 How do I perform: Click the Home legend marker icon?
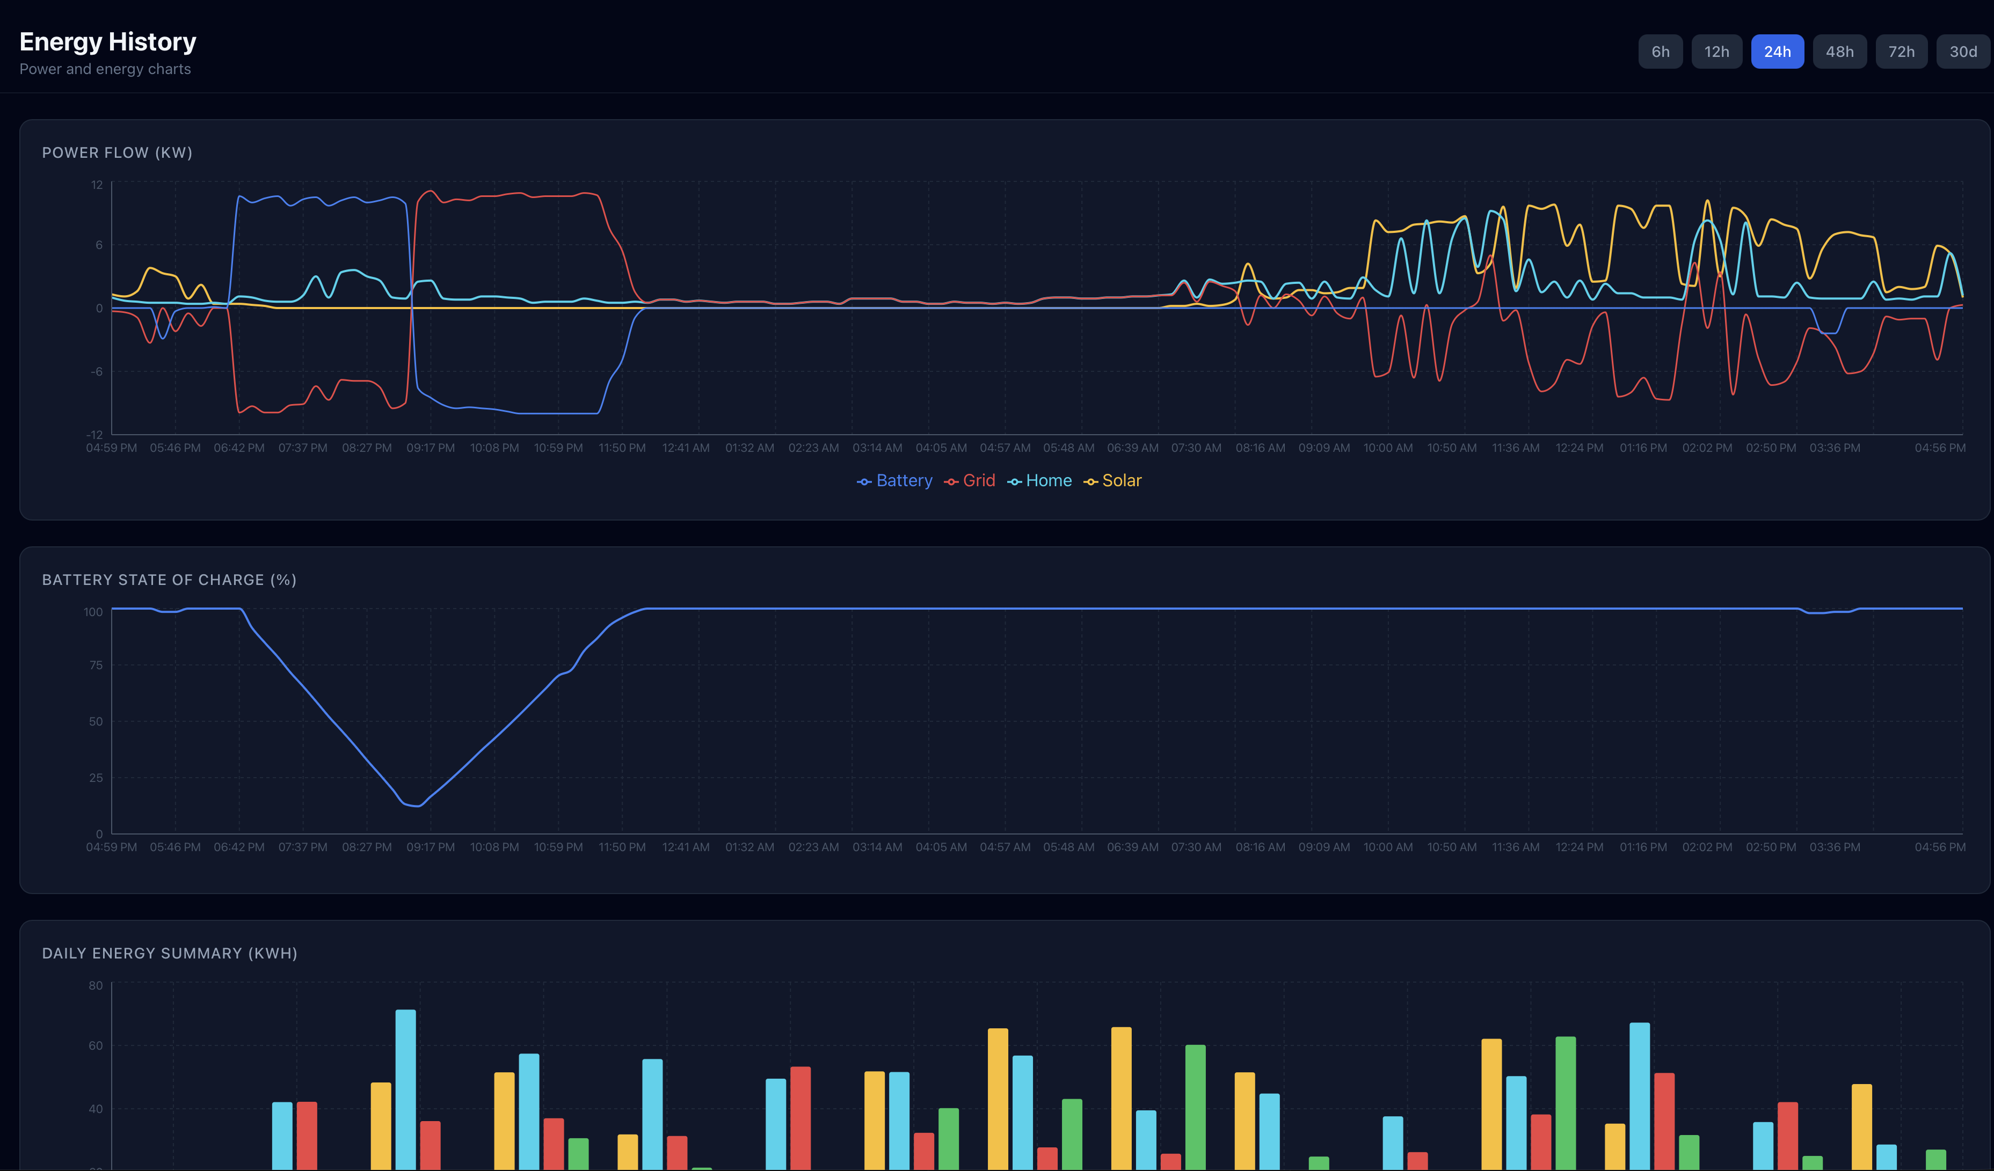(1015, 481)
